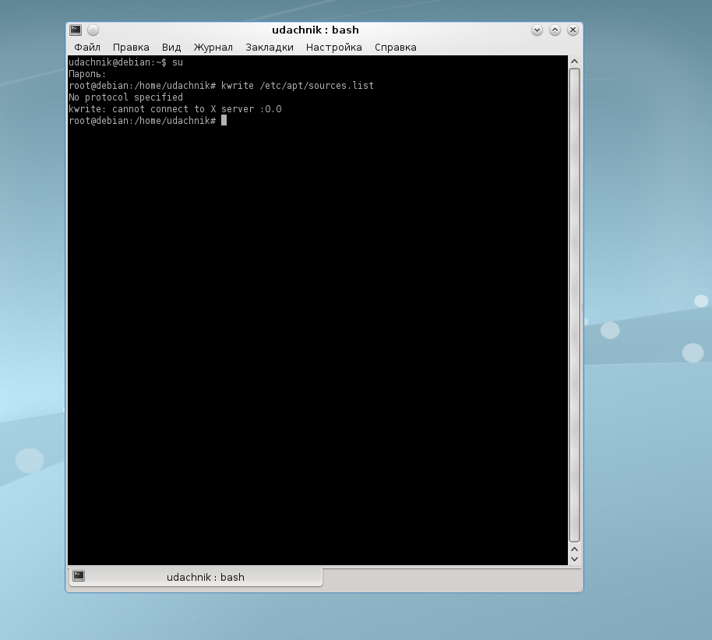Click the Konsole window menu icon in title bar
Image resolution: width=712 pixels, height=640 pixels.
click(76, 30)
